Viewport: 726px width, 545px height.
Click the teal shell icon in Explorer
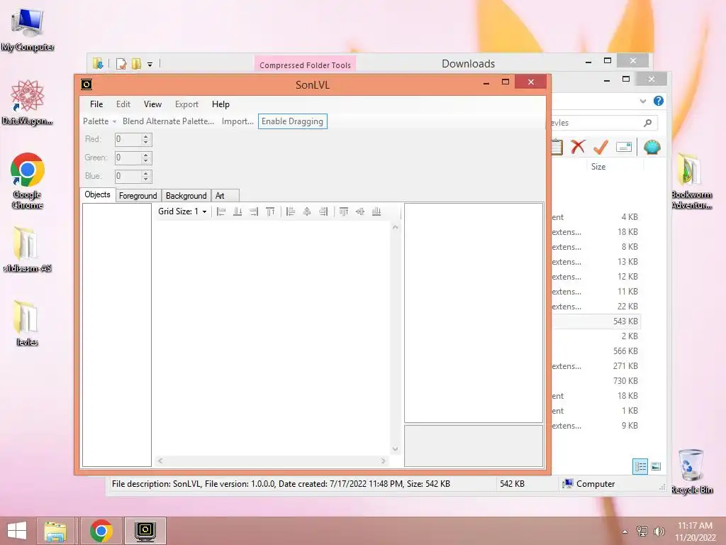(x=652, y=148)
